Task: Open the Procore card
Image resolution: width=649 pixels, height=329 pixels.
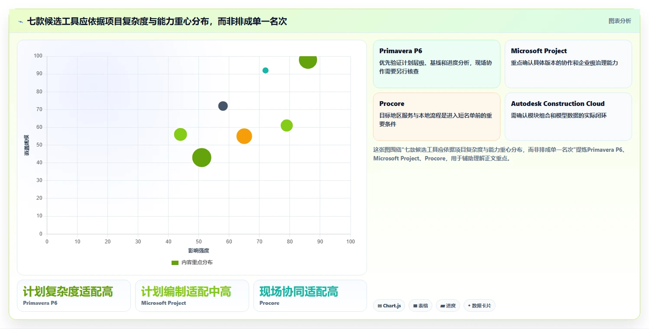Action: point(437,117)
